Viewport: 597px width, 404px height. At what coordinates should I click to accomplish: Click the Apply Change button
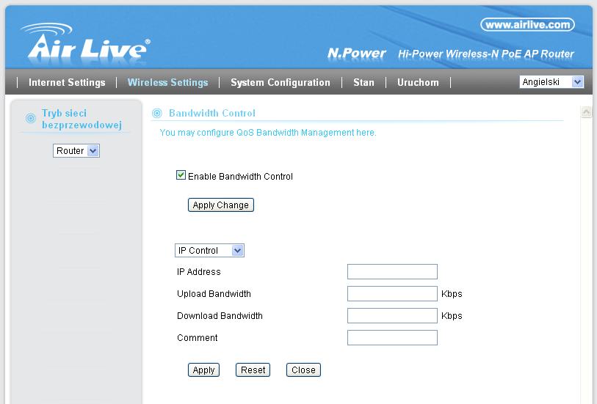tap(221, 205)
